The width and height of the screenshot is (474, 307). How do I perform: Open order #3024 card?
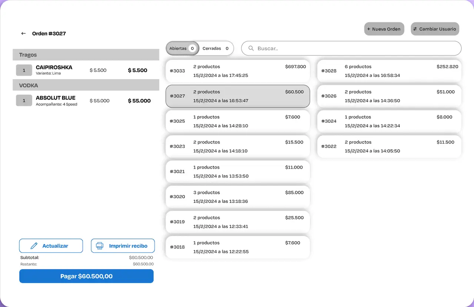click(389, 121)
